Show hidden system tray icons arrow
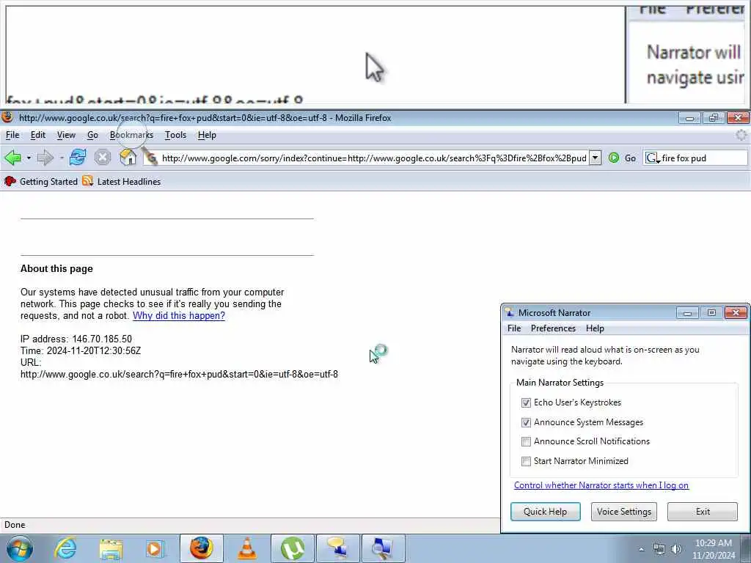Image resolution: width=751 pixels, height=563 pixels. click(x=641, y=549)
